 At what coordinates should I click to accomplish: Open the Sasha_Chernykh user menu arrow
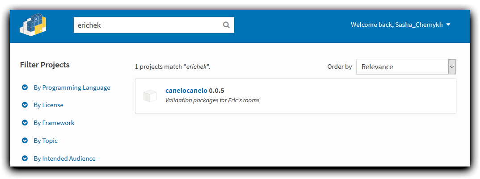click(x=448, y=25)
